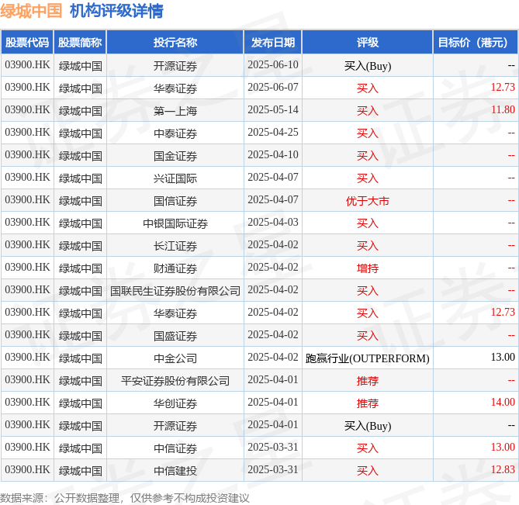Click 买入 rating in 第一上海 row
The image size is (519, 505).
[x=368, y=111]
